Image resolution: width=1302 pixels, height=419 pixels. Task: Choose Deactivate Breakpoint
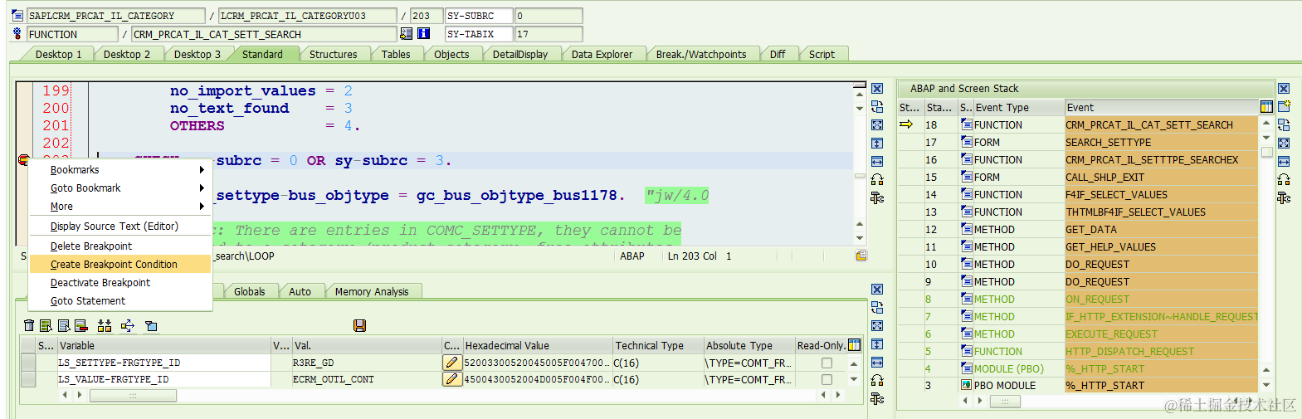[x=121, y=283]
